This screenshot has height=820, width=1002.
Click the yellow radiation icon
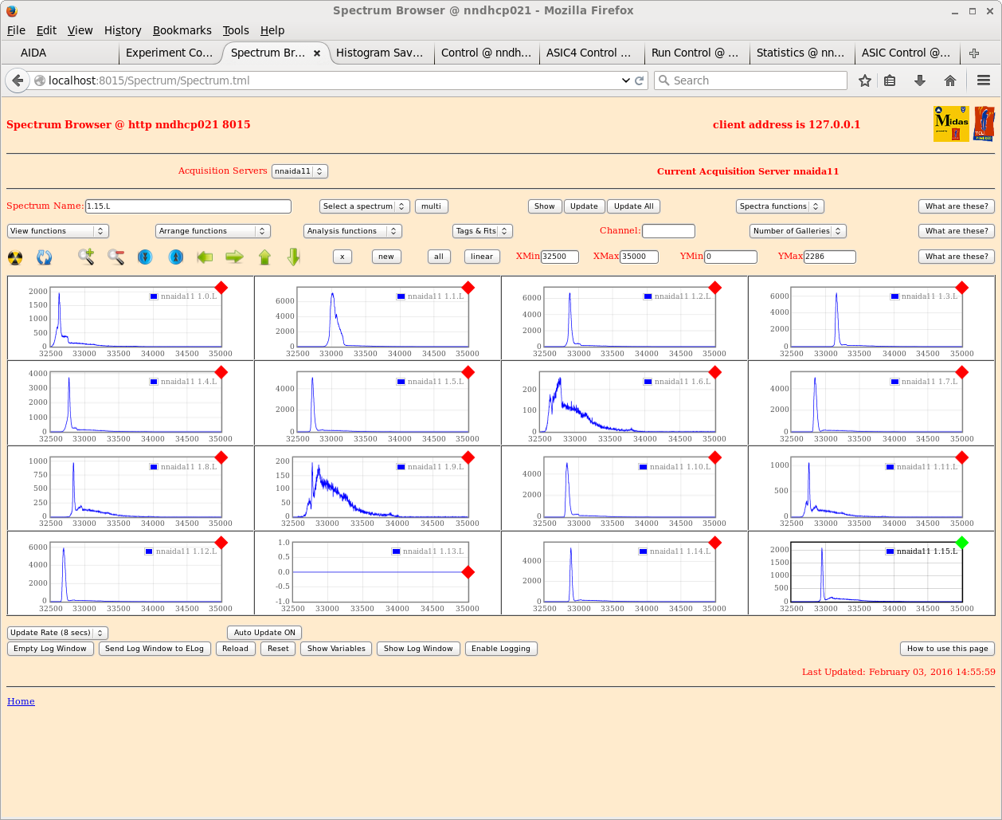pyautogui.click(x=15, y=257)
